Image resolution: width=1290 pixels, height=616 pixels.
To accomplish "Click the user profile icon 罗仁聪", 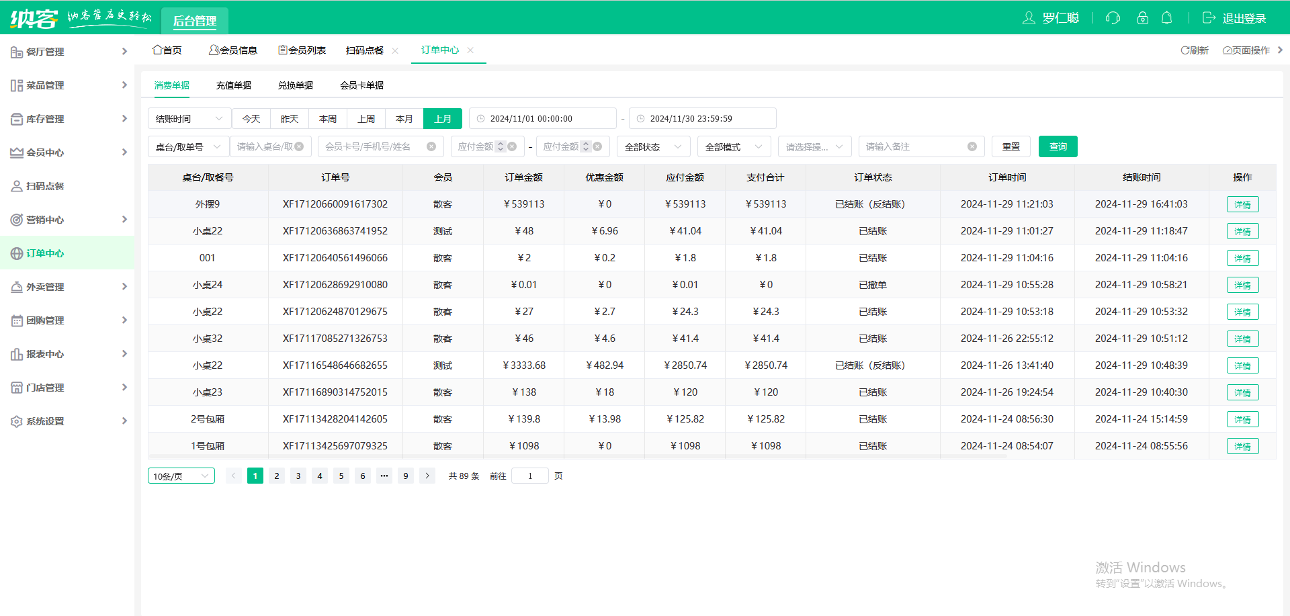I will coord(1029,18).
